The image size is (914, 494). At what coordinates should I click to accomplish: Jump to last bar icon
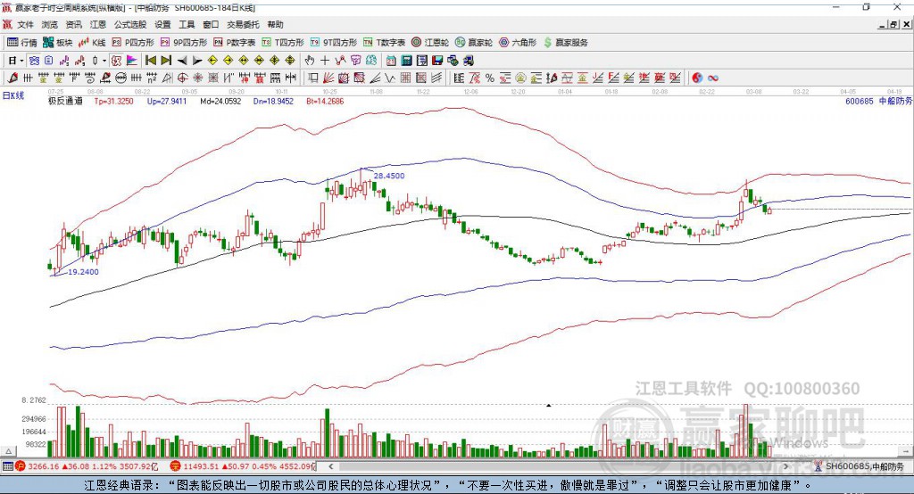166,61
